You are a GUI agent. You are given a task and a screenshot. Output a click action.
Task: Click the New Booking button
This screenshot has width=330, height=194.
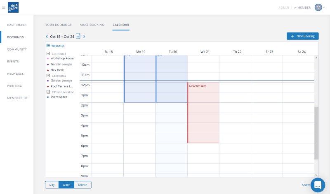tap(302, 36)
